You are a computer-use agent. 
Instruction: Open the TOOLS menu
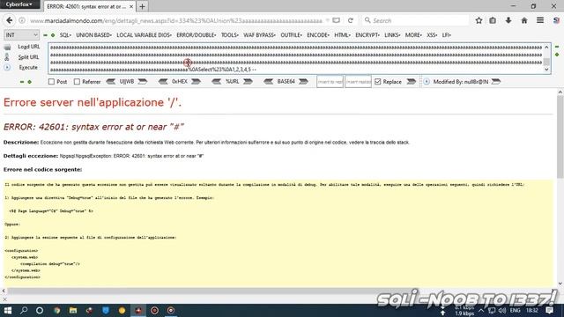(x=229, y=35)
